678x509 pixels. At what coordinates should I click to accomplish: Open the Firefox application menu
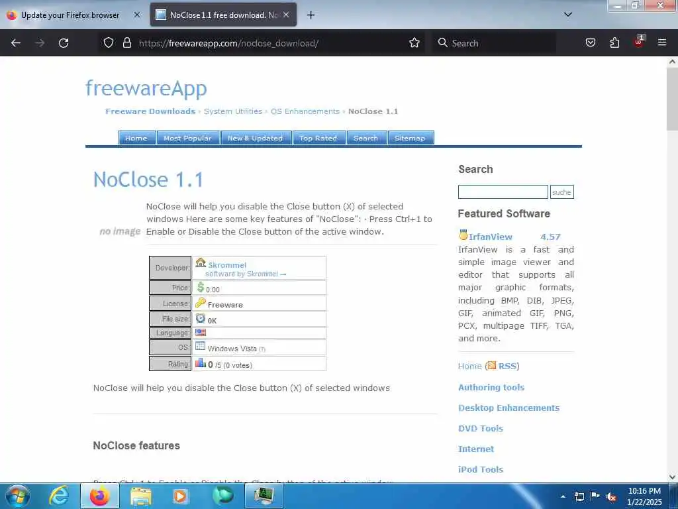coord(662,42)
